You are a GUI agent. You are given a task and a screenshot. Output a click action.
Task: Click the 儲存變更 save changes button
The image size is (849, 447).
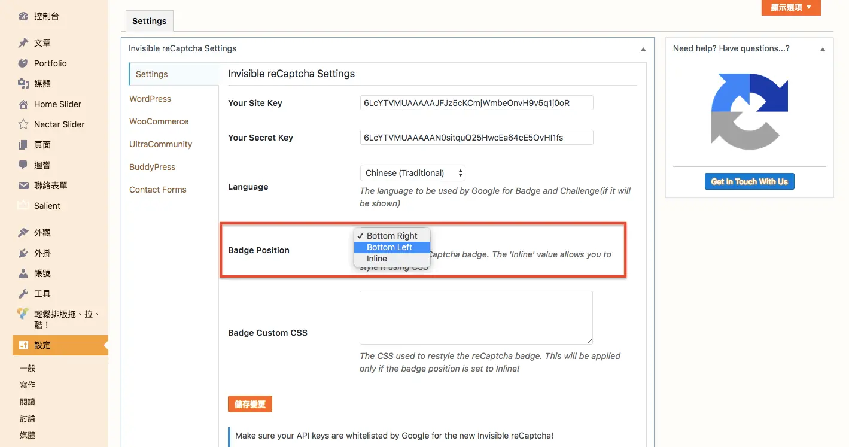pos(250,404)
